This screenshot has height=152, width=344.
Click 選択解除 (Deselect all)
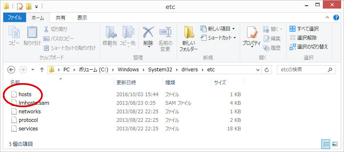click(303, 37)
